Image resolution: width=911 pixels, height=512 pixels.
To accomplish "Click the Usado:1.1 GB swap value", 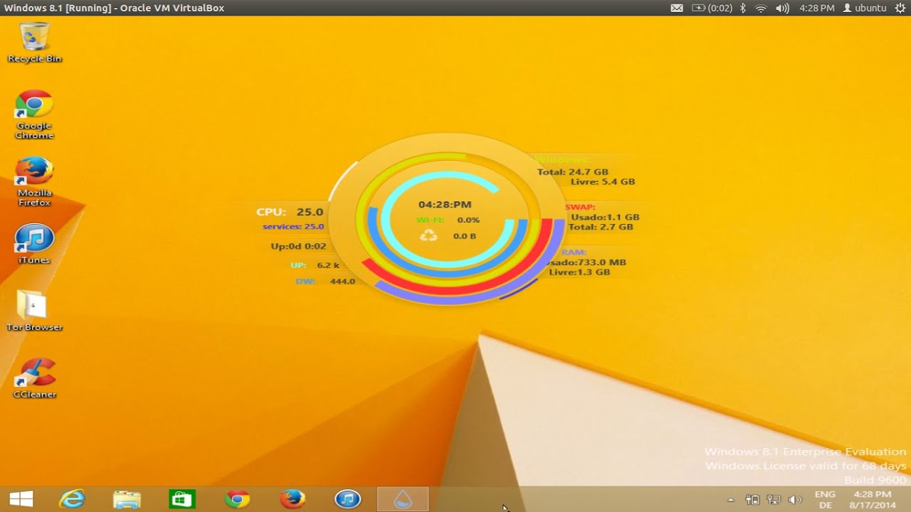I will tap(605, 218).
